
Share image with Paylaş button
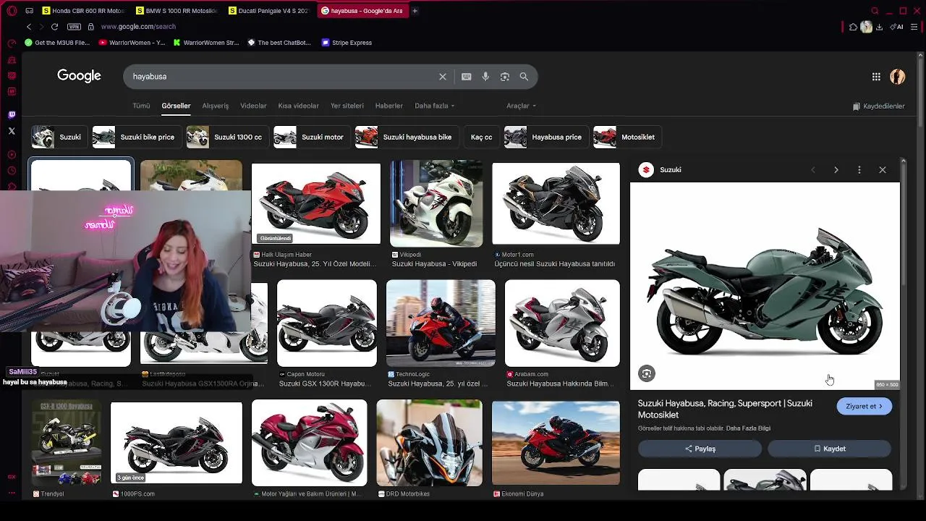point(700,449)
